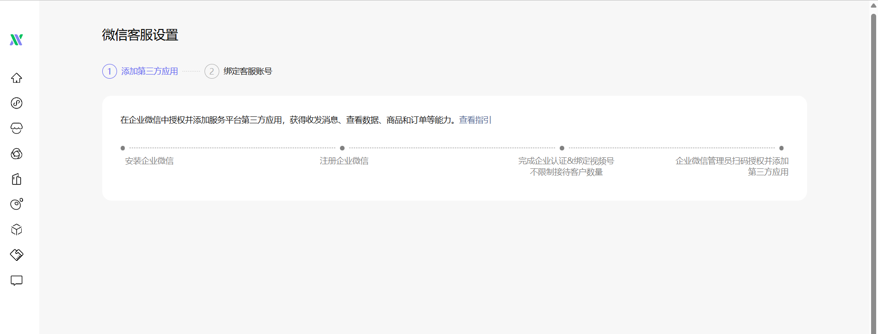
Task: Open the orbit circle sidebar icon
Action: (17, 204)
